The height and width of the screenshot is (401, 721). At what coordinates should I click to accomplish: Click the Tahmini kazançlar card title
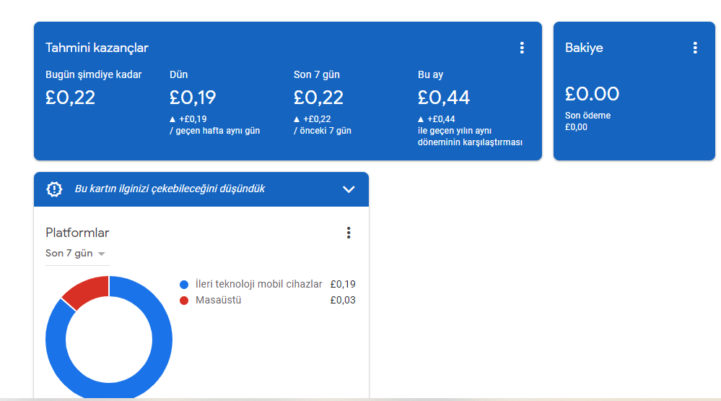(x=97, y=48)
